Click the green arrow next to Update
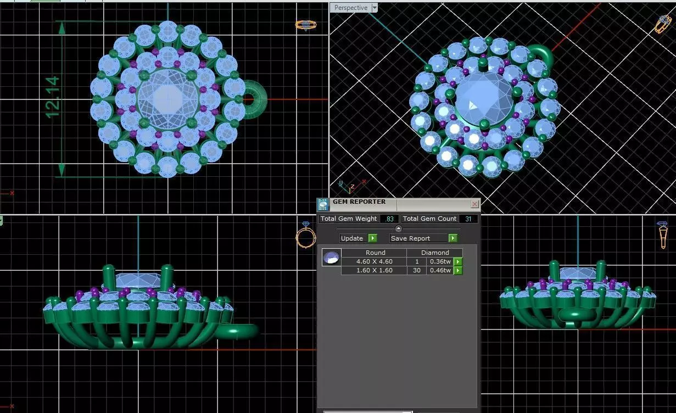The height and width of the screenshot is (413, 676). [372, 238]
